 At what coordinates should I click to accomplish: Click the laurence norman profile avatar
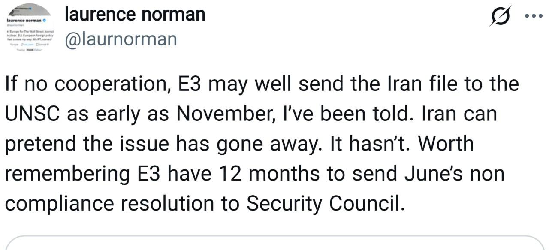[x=29, y=27]
